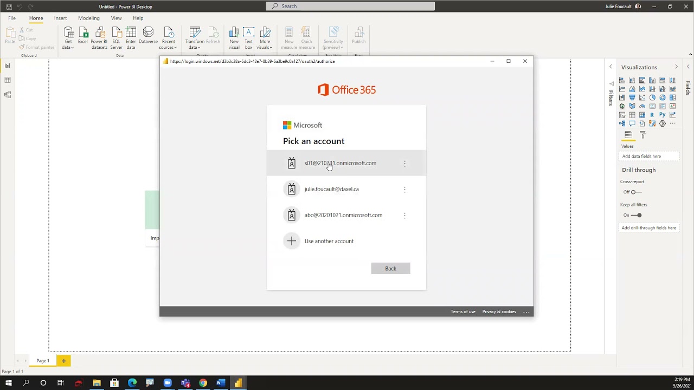The width and height of the screenshot is (694, 390).
Task: Open options menu for s01 account
Action: [404, 163]
